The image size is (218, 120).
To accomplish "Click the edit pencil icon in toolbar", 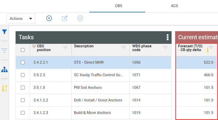I will (65, 18).
